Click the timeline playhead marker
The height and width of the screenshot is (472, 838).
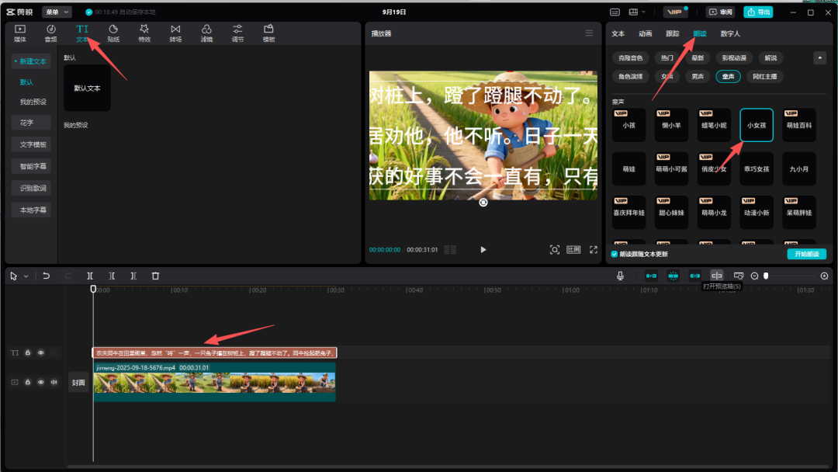(x=93, y=290)
